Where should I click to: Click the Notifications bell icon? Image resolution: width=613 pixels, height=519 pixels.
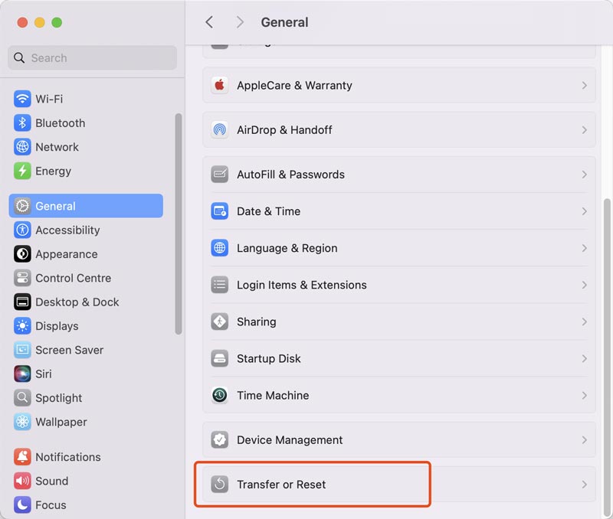coord(22,457)
